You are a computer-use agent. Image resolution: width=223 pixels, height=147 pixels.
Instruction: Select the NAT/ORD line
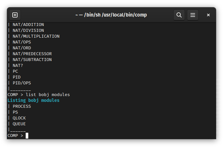(22, 48)
